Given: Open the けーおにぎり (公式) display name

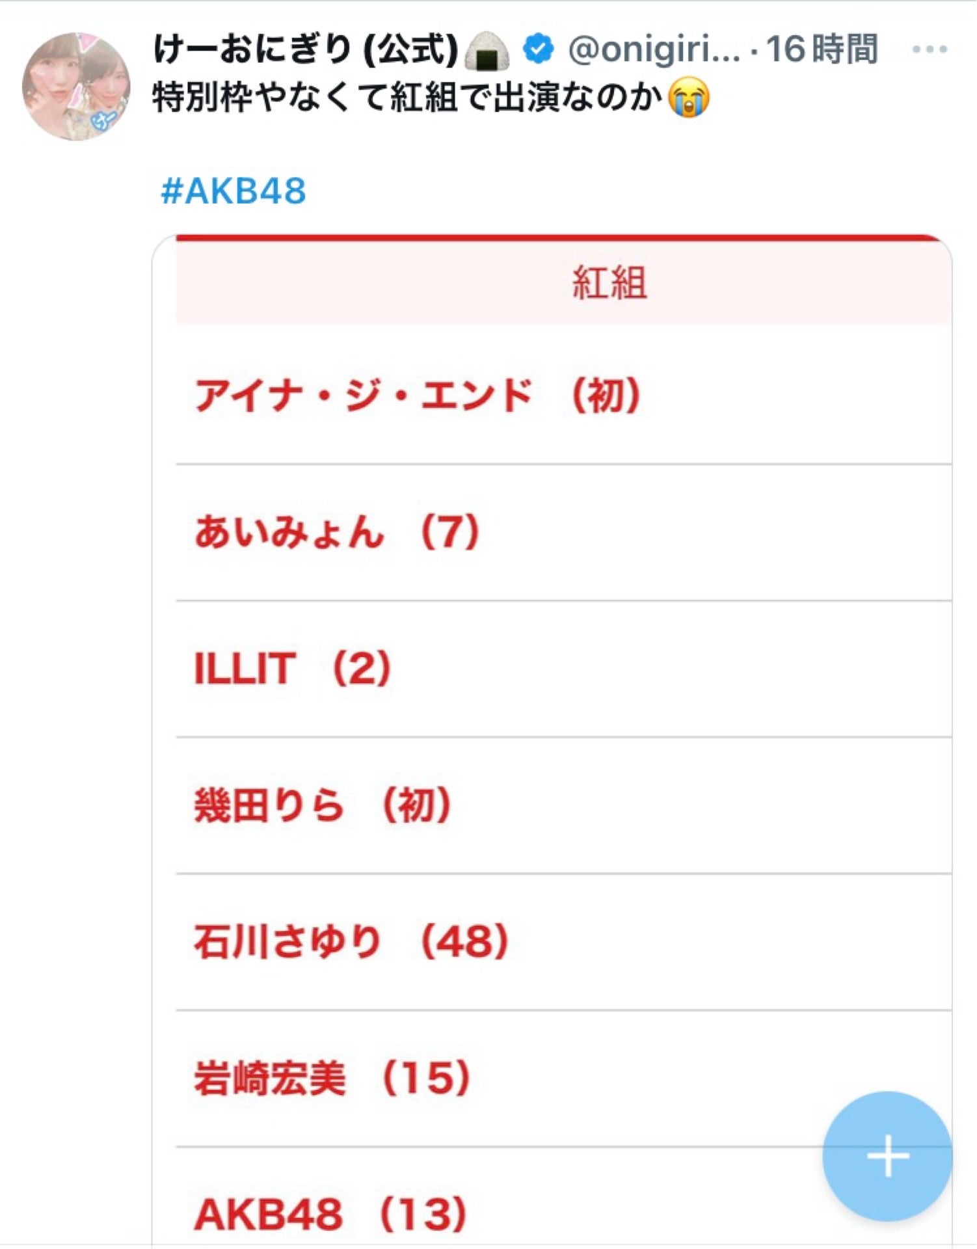Looking at the screenshot, I should 306,49.
